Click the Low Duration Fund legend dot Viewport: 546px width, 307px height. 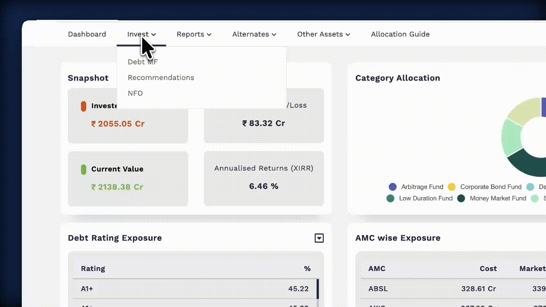(391, 199)
